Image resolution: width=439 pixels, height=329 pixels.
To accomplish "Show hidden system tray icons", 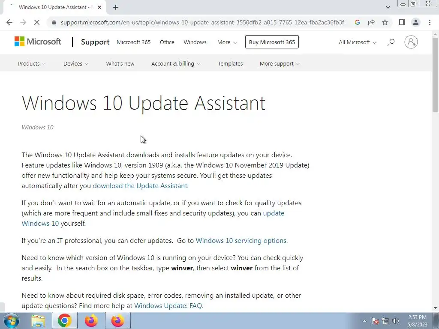I will [364, 321].
